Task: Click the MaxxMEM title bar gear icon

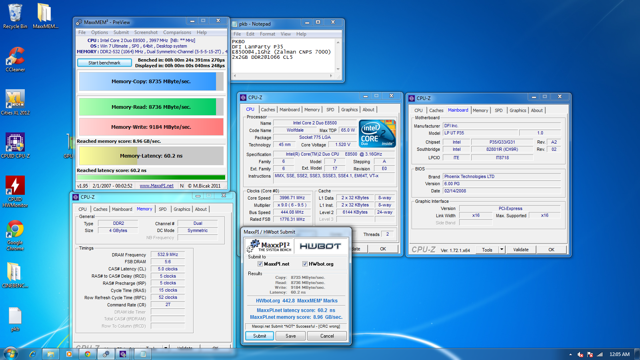Action: [79, 22]
